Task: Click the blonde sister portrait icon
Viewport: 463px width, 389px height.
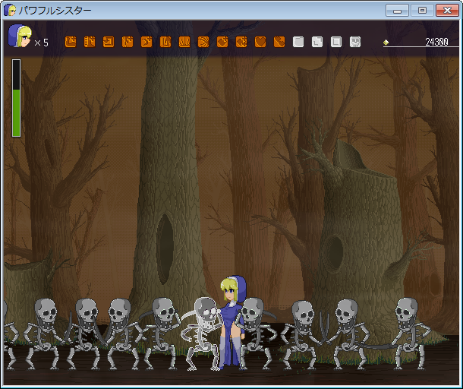Action: point(19,36)
